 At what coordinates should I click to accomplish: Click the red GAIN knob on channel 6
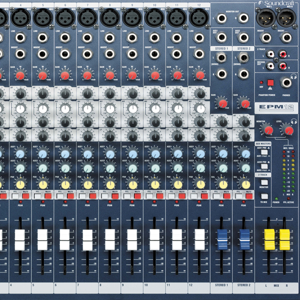(65, 75)
